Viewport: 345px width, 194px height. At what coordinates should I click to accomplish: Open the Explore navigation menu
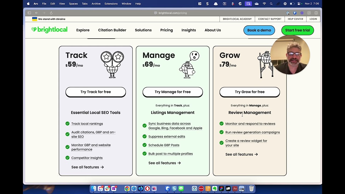point(83,30)
